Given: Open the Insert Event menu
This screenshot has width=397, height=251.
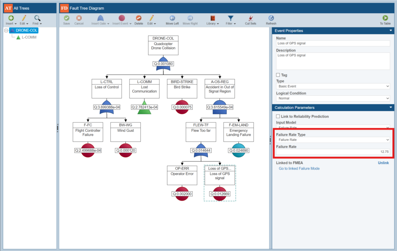Looking at the screenshot, I should [122, 20].
